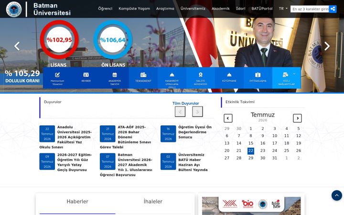Click the 07 Temmuz 2026 date badge
The image size is (344, 215).
(107, 161)
